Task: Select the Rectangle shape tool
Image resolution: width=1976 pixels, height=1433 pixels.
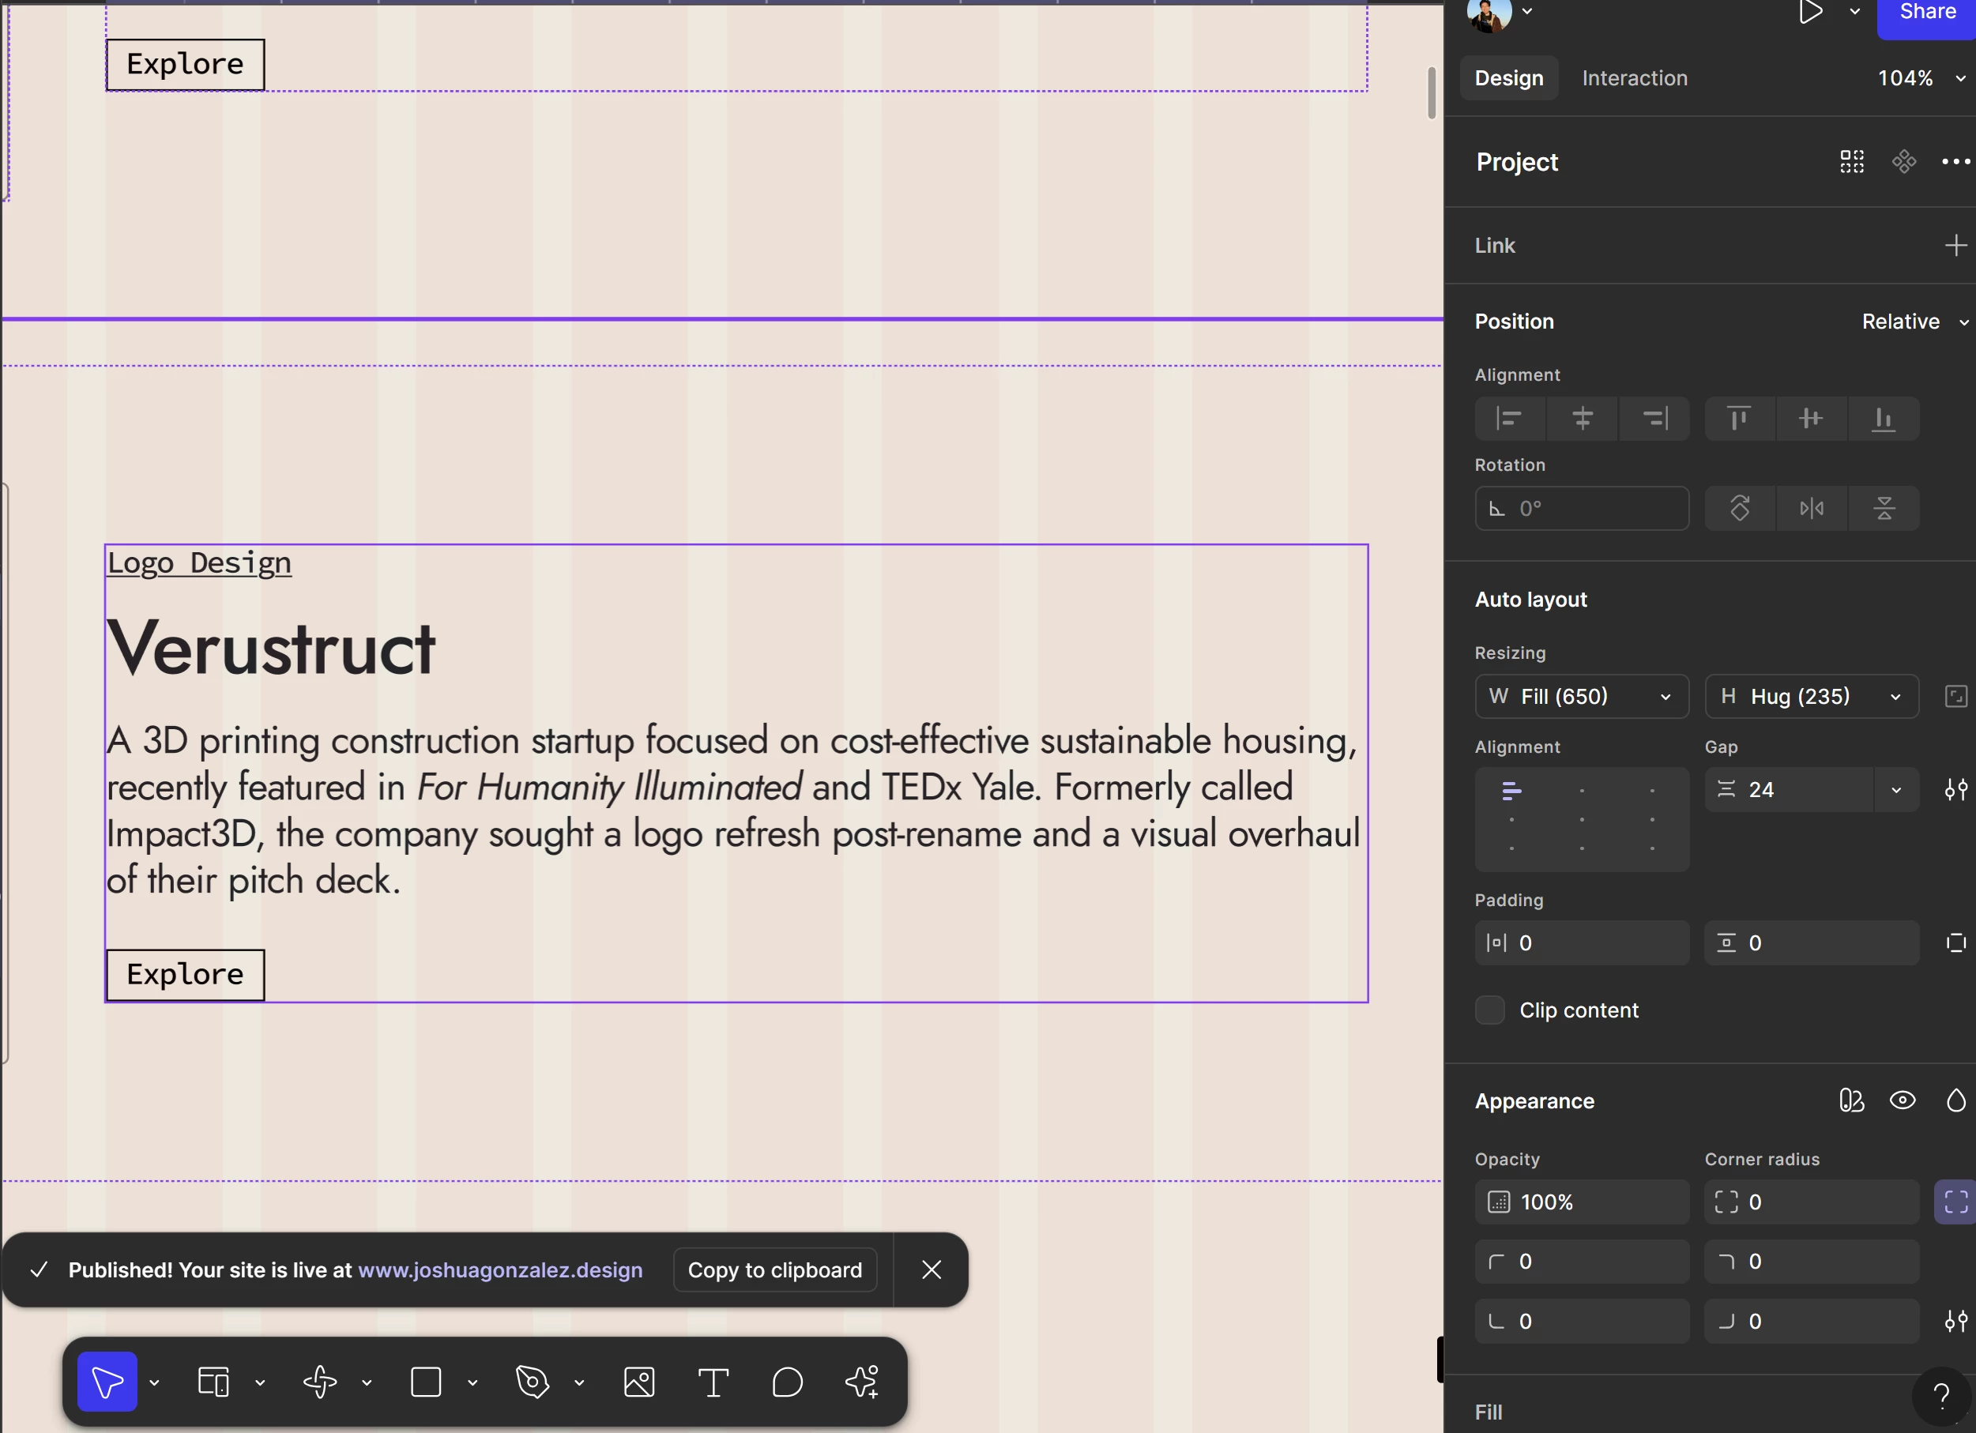Action: [426, 1382]
